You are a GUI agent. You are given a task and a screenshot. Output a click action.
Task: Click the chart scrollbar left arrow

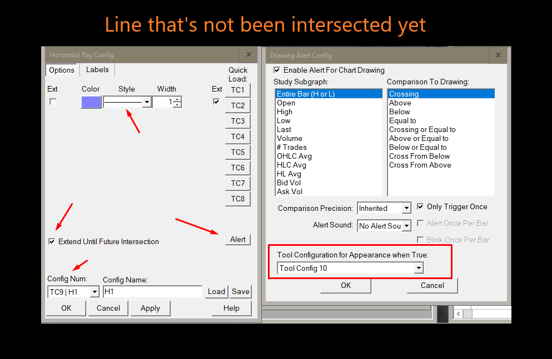coord(459,314)
